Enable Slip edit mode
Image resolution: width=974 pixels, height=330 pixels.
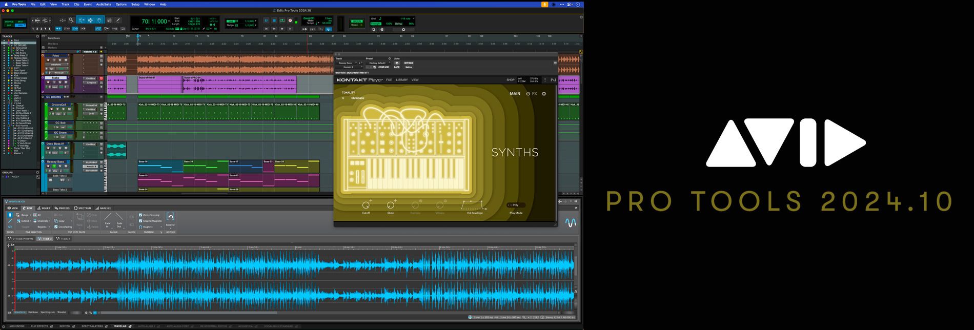coord(9,25)
